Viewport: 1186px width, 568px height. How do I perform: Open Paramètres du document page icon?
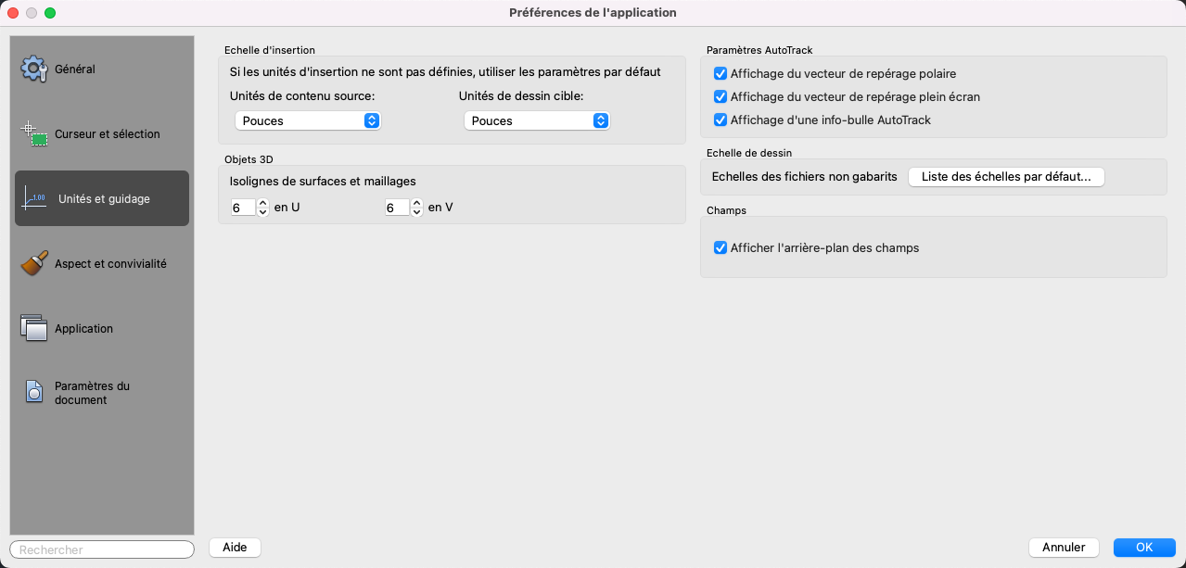34,393
